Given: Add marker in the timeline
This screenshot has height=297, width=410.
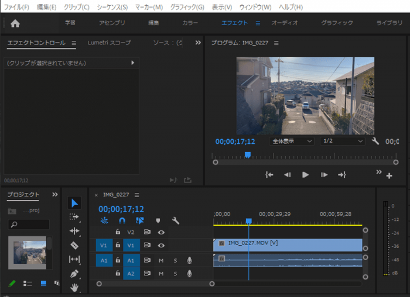Looking at the screenshot, I should click(158, 221).
